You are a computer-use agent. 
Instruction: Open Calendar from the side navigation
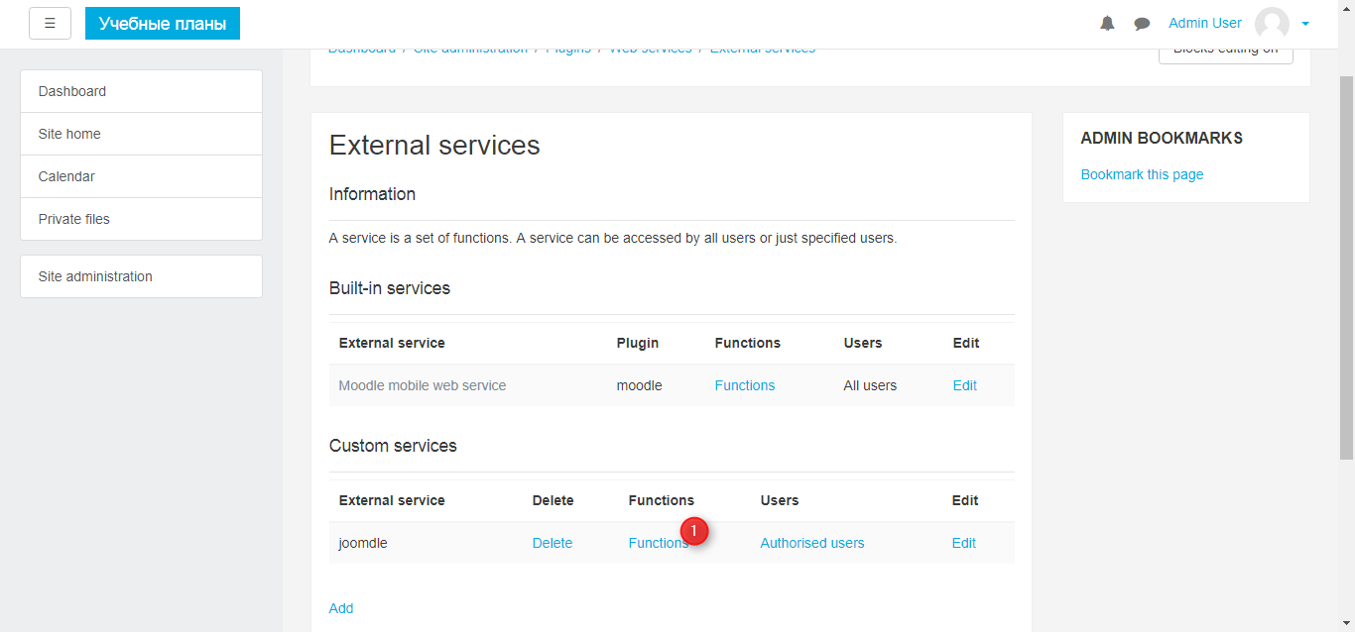[66, 176]
